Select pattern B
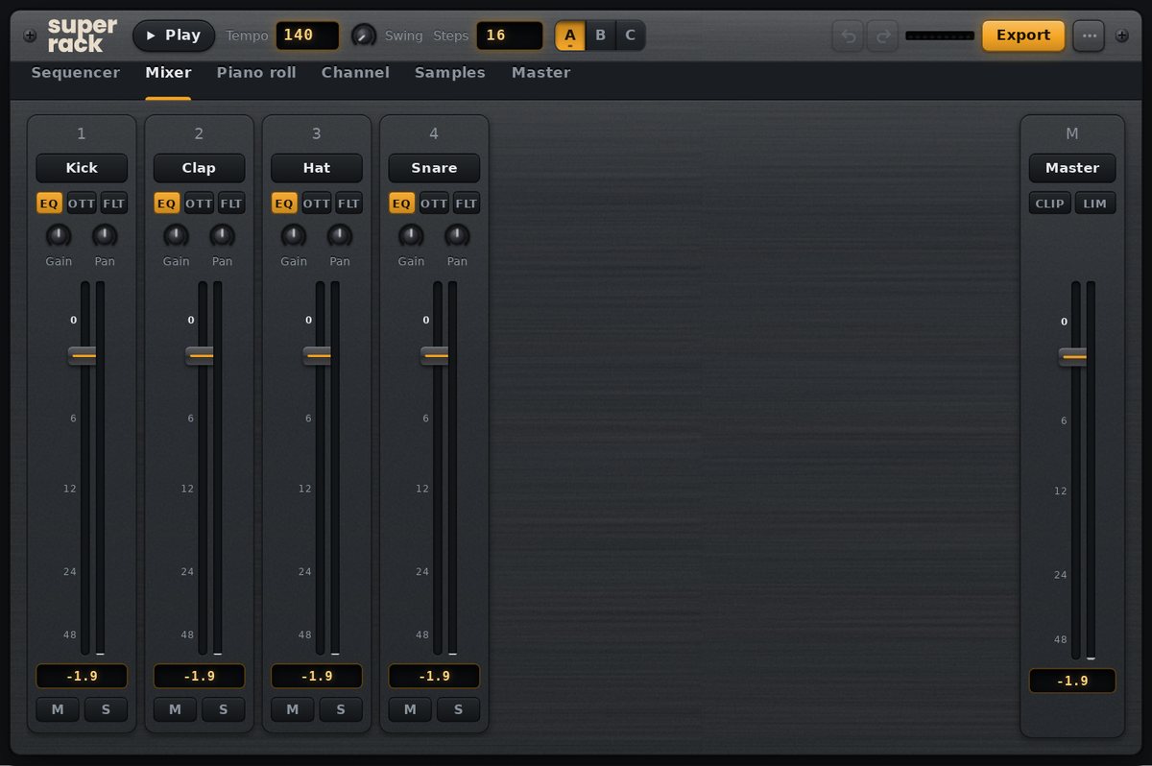1152x766 pixels. click(601, 36)
